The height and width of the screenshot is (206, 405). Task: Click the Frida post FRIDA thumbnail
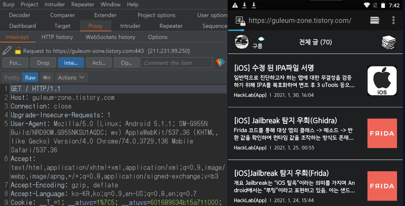point(382,186)
